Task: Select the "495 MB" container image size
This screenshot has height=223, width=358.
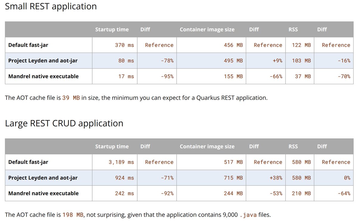Action: [x=233, y=61]
